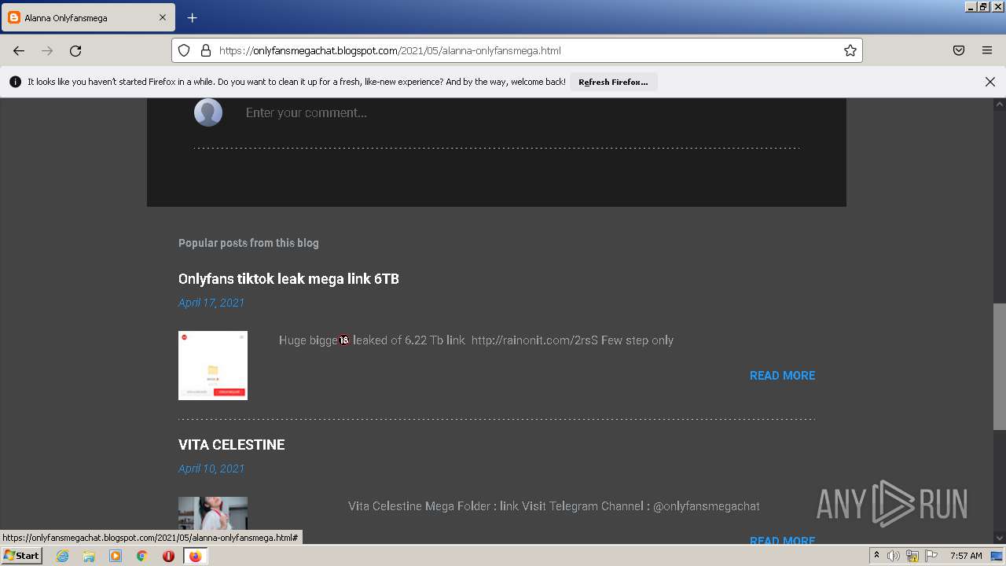
Task: Open the File Explorer taskbar icon
Action: tap(89, 556)
